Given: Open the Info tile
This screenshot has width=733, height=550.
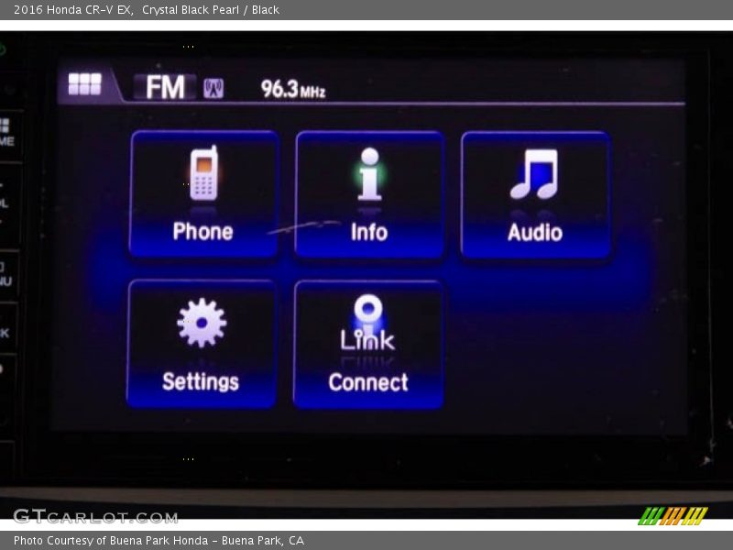Looking at the screenshot, I should 369,194.
